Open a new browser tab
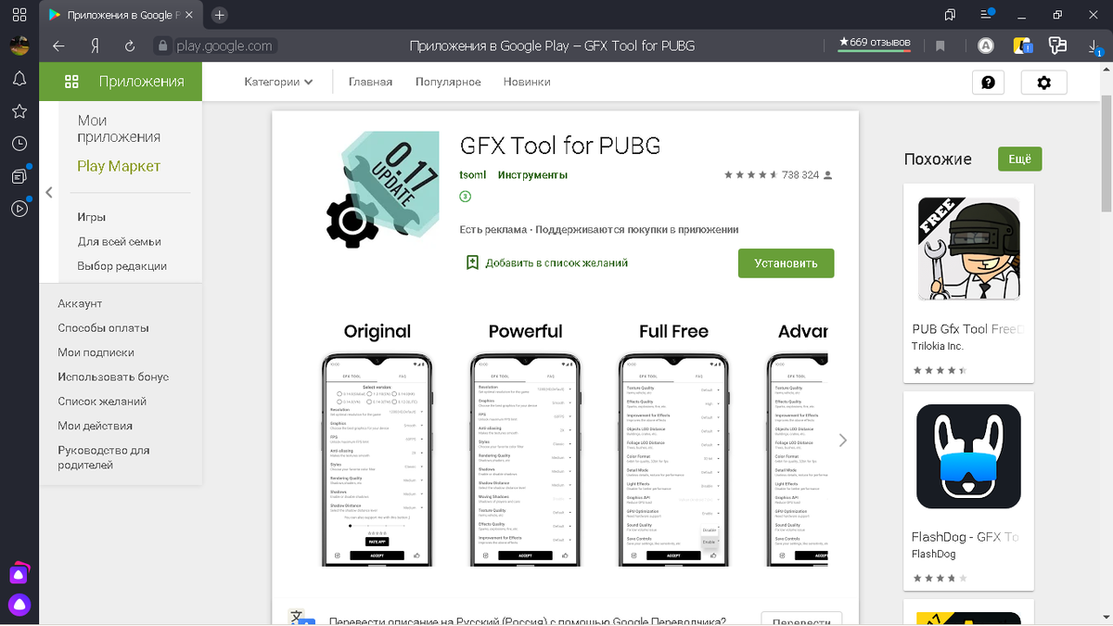Image resolution: width=1113 pixels, height=626 pixels. 219,15
